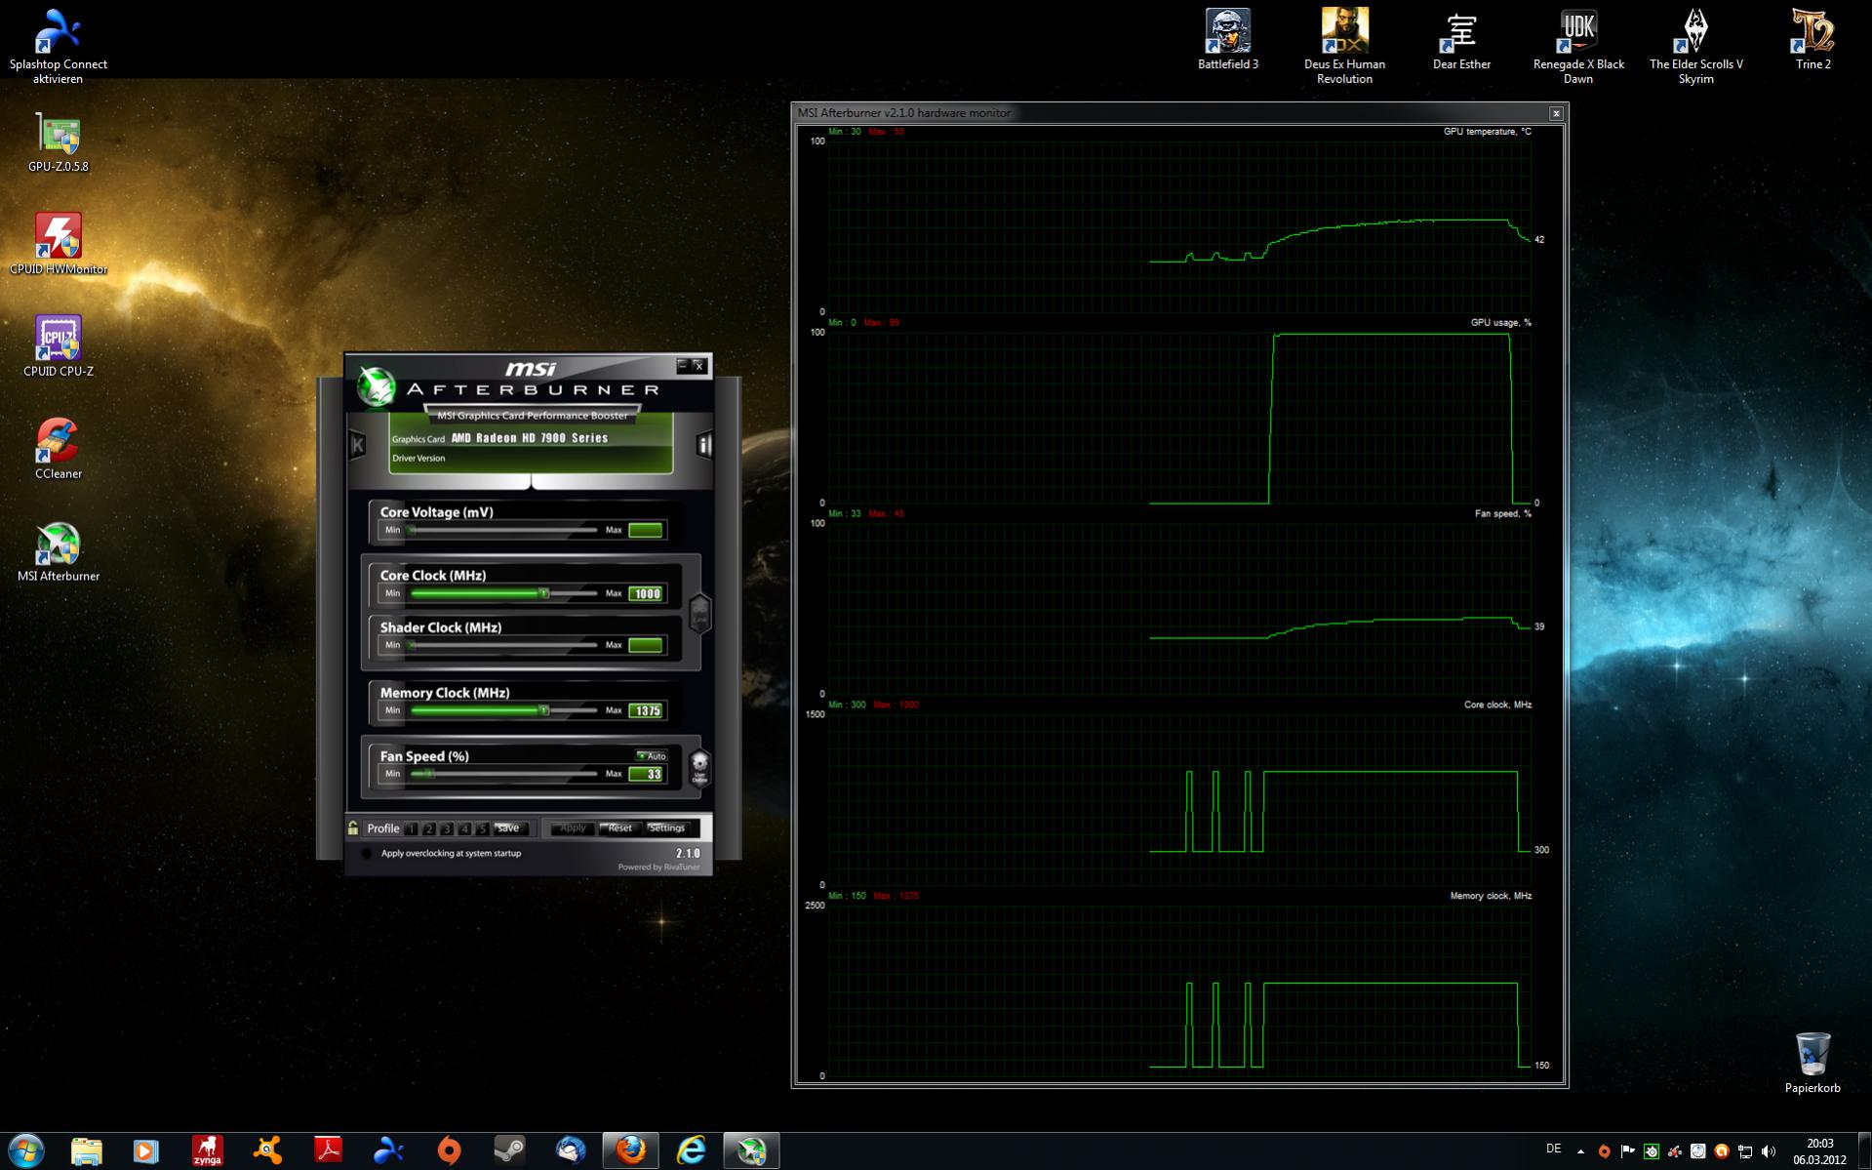This screenshot has width=1872, height=1170.
Task: Reset Afterburner settings to defaults
Action: 619,828
